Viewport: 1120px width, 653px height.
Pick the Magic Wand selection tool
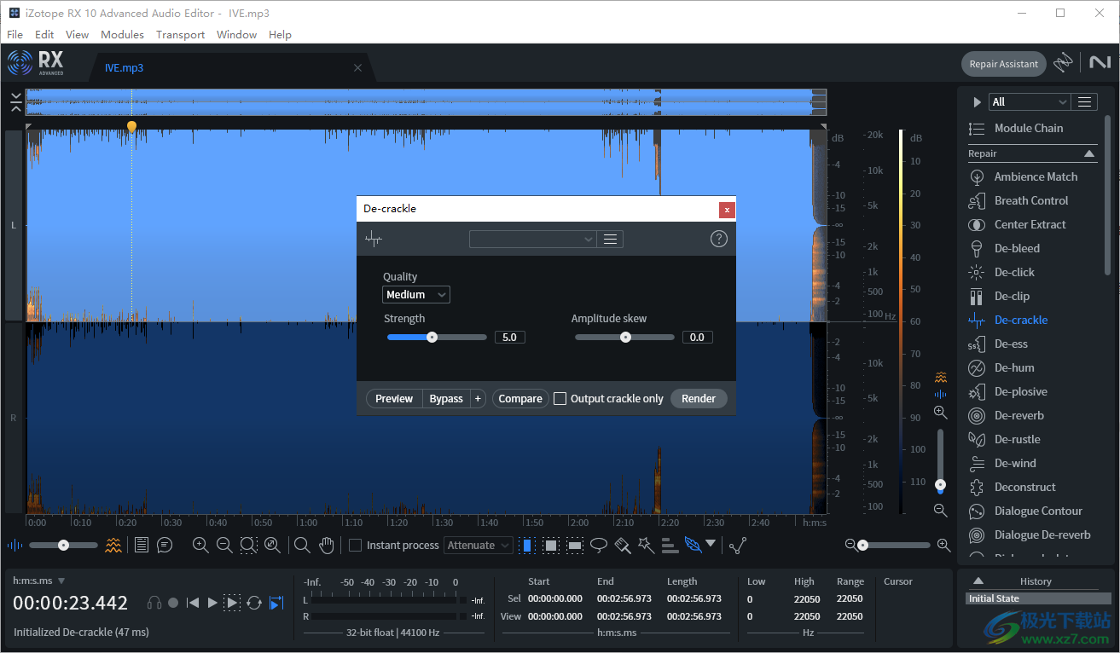click(646, 545)
